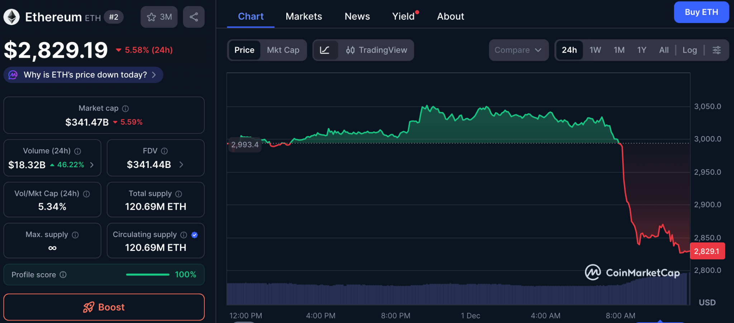Expand FDV details chevron

point(181,165)
